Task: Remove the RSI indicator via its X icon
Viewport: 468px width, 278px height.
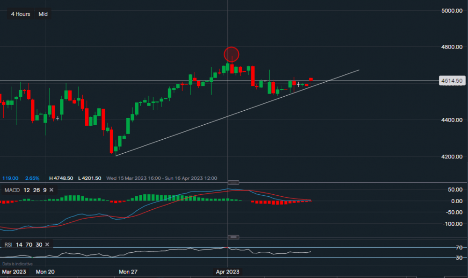Action: tap(46, 244)
